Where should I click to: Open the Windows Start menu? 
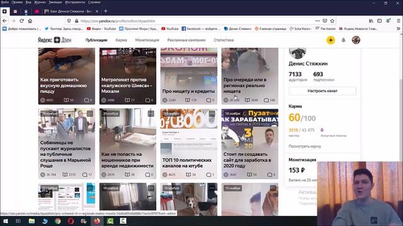tap(5, 221)
